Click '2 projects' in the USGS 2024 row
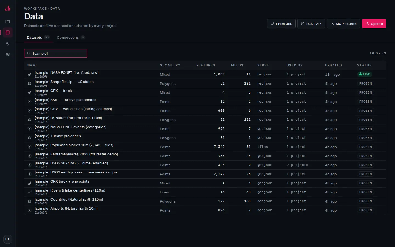Screen dimensions: 395x247 point(297,165)
